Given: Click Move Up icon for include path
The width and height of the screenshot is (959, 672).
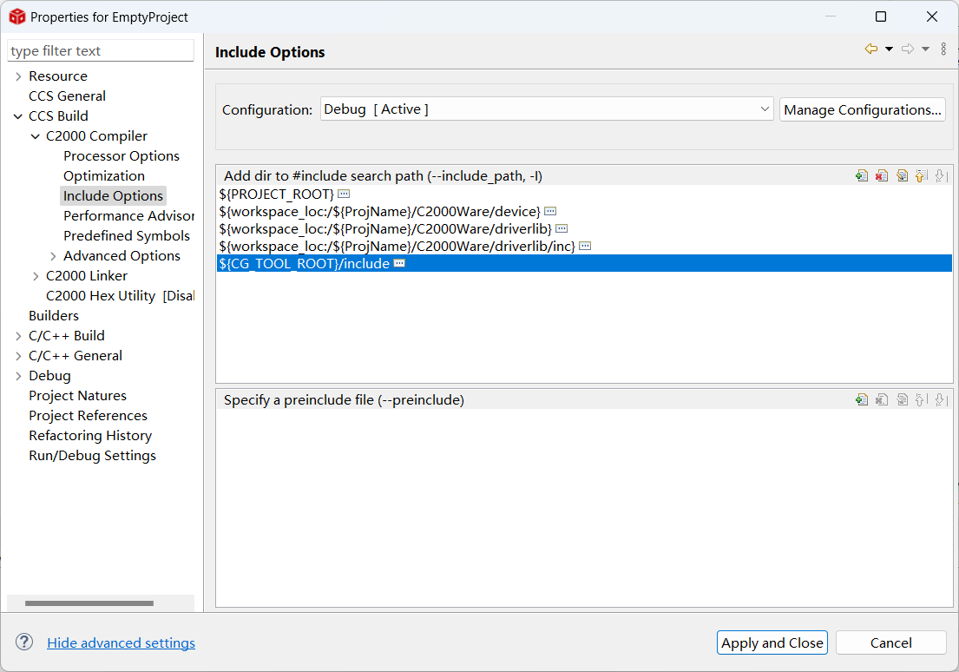Looking at the screenshot, I should click(922, 176).
